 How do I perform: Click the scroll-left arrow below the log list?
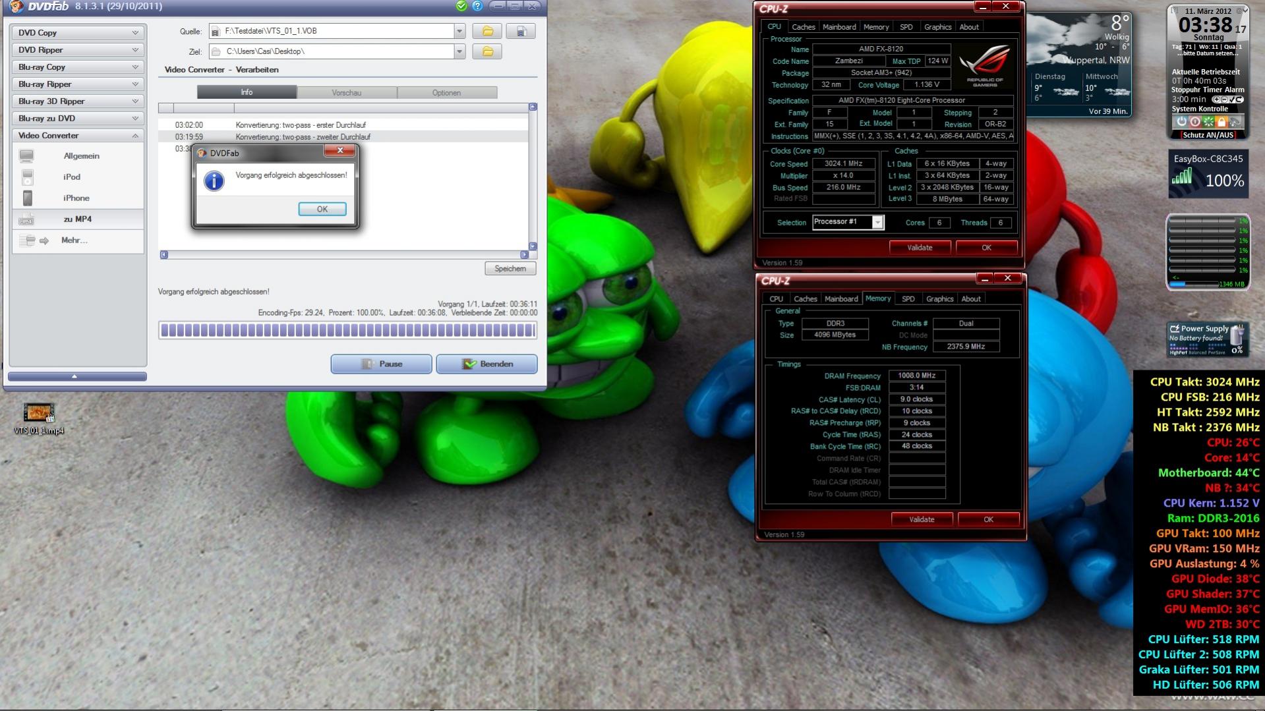(x=164, y=255)
